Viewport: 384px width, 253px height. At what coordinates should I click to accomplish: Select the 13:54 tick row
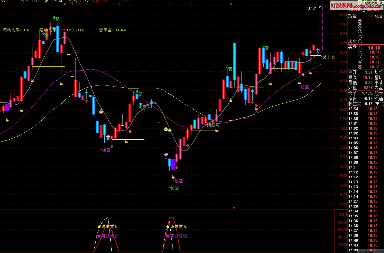[366, 109]
